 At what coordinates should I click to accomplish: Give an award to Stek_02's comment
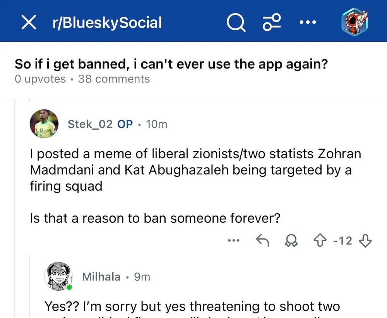tap(290, 241)
